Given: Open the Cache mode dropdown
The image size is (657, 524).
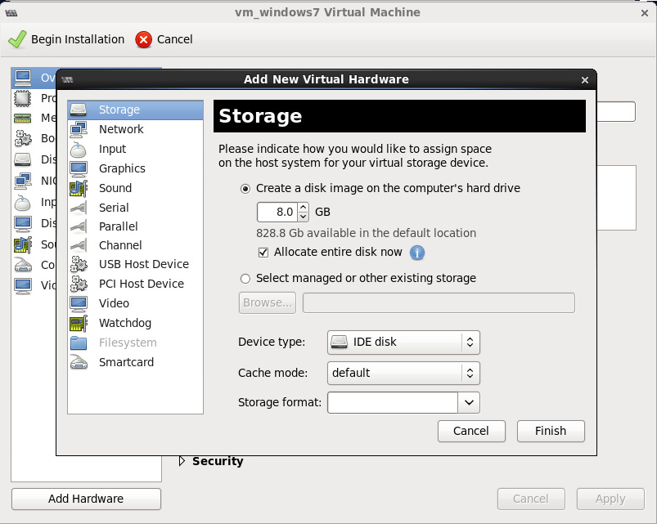Looking at the screenshot, I should (403, 373).
